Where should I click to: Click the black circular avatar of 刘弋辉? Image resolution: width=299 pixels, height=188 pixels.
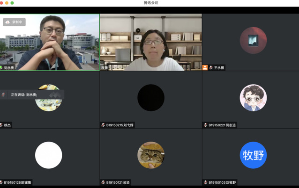click(x=150, y=98)
